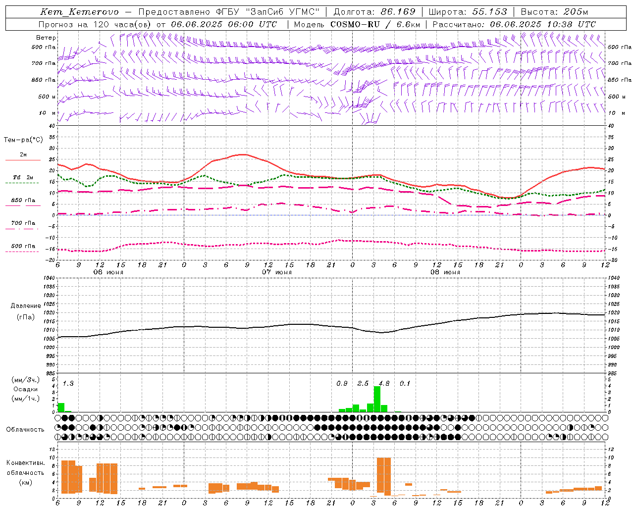Click the '4.8' precipitation total
This screenshot has height=507, width=634.
pyautogui.click(x=384, y=383)
